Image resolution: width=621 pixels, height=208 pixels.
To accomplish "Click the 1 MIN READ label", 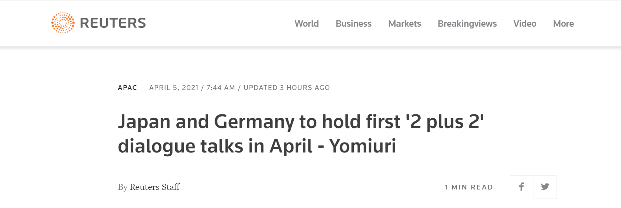I will coord(469,187).
